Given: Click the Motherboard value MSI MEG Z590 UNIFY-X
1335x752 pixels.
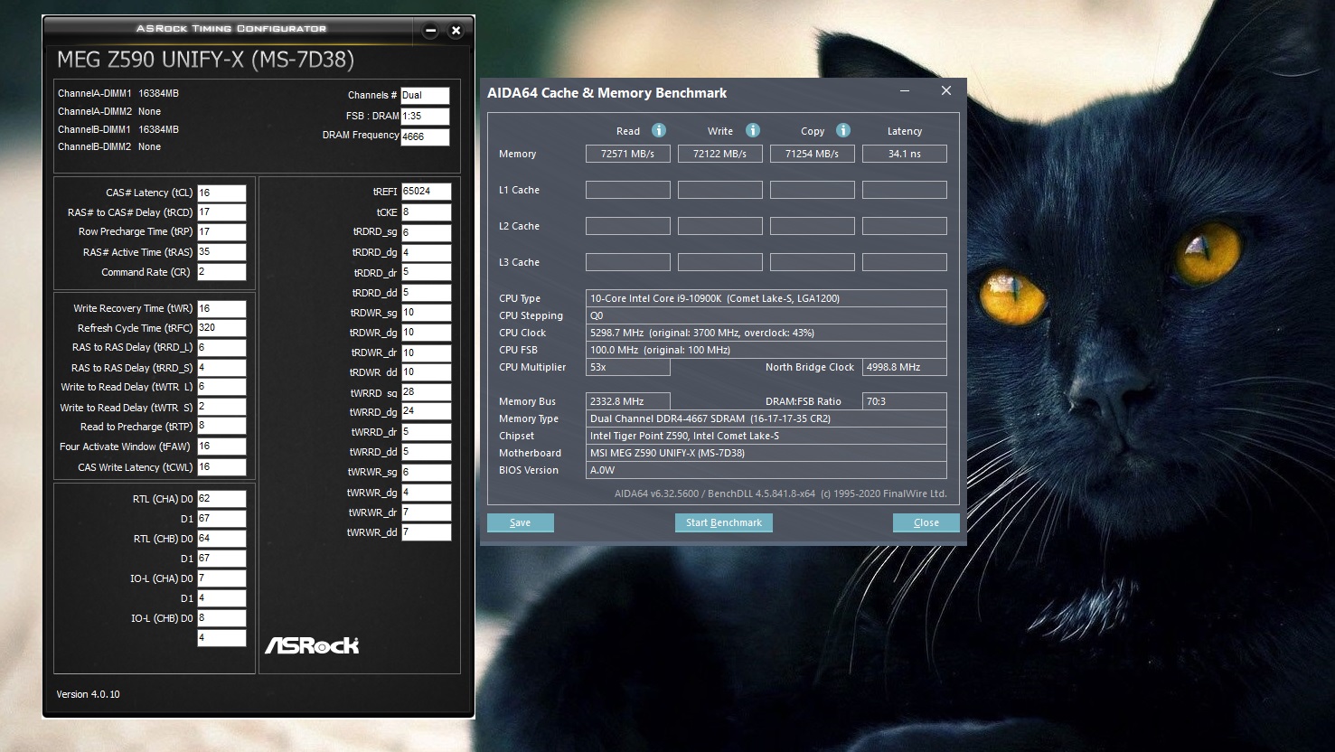Looking at the screenshot, I should pyautogui.click(x=766, y=453).
